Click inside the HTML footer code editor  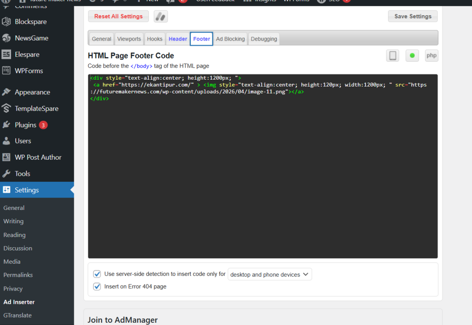[x=263, y=175]
